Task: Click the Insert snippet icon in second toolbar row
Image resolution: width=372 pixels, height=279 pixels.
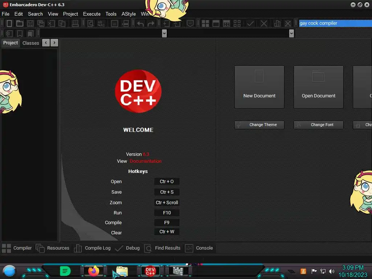Action: coord(9,33)
